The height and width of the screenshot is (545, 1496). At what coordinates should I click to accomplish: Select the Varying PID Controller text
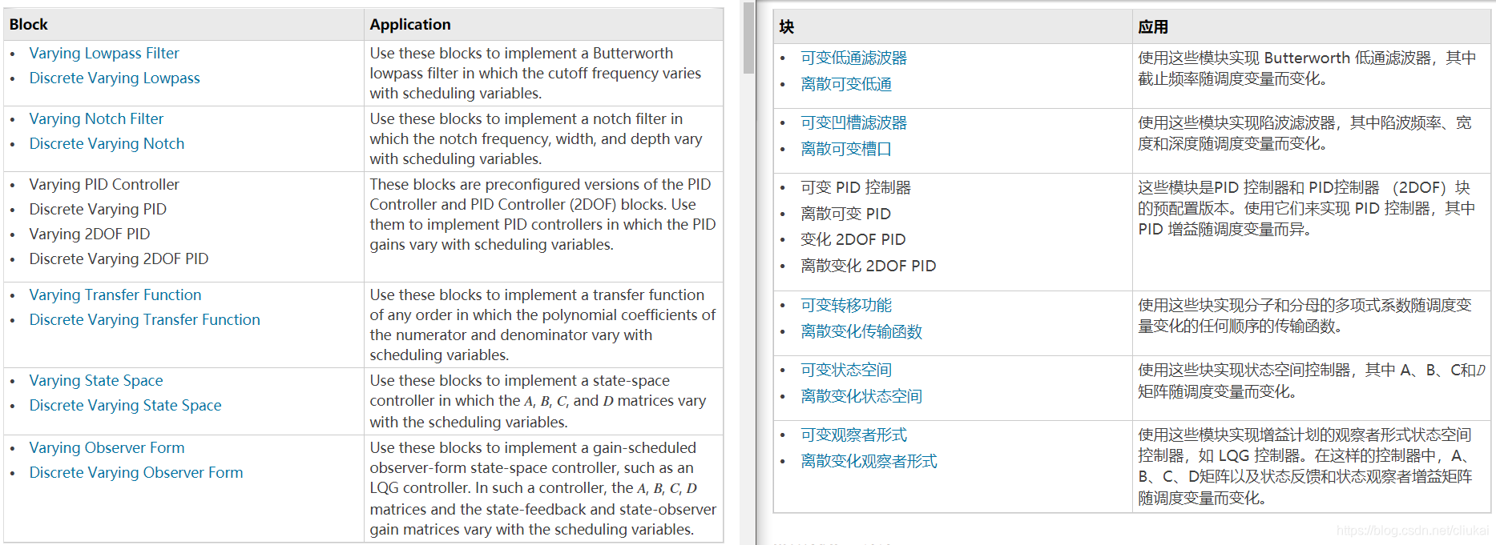(104, 185)
